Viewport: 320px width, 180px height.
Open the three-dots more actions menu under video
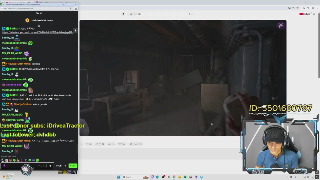81,144
